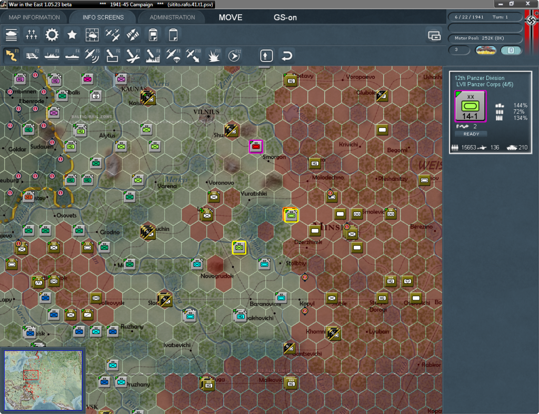Click the airbase counter near Gantsevichi
This screenshot has width=539, height=414.
coord(289,348)
